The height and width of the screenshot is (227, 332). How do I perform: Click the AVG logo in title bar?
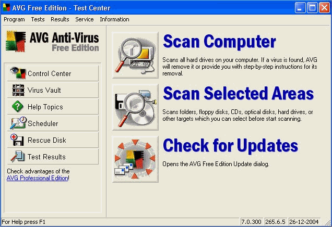(6, 8)
